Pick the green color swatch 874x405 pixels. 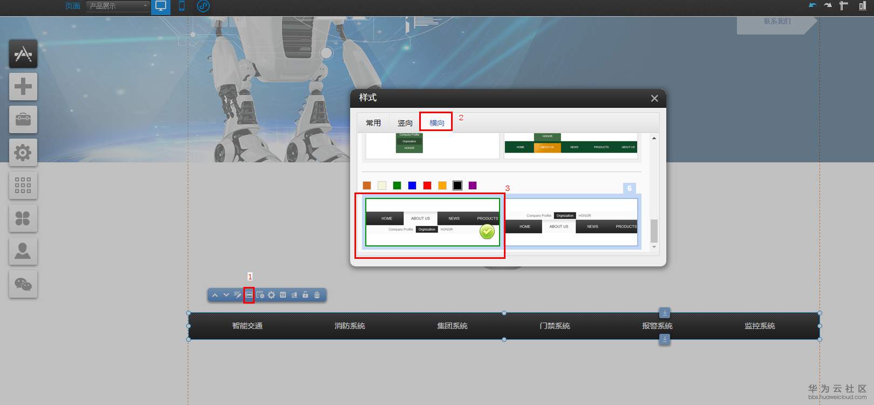tap(397, 186)
